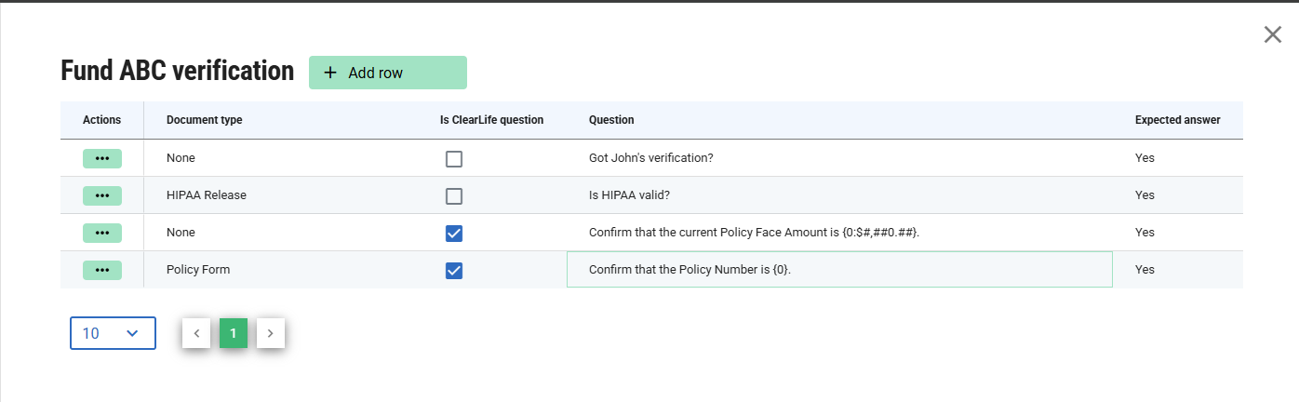This screenshot has width=1299, height=402.
Task: Click the plus icon on Add row
Action: (x=329, y=73)
